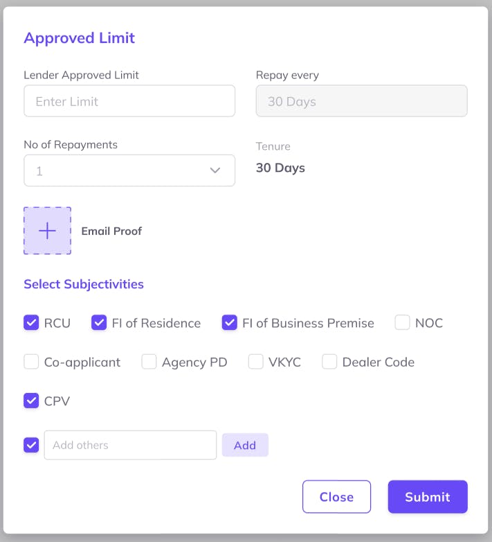492x542 pixels.
Task: Click the Email Proof label
Action: point(111,231)
